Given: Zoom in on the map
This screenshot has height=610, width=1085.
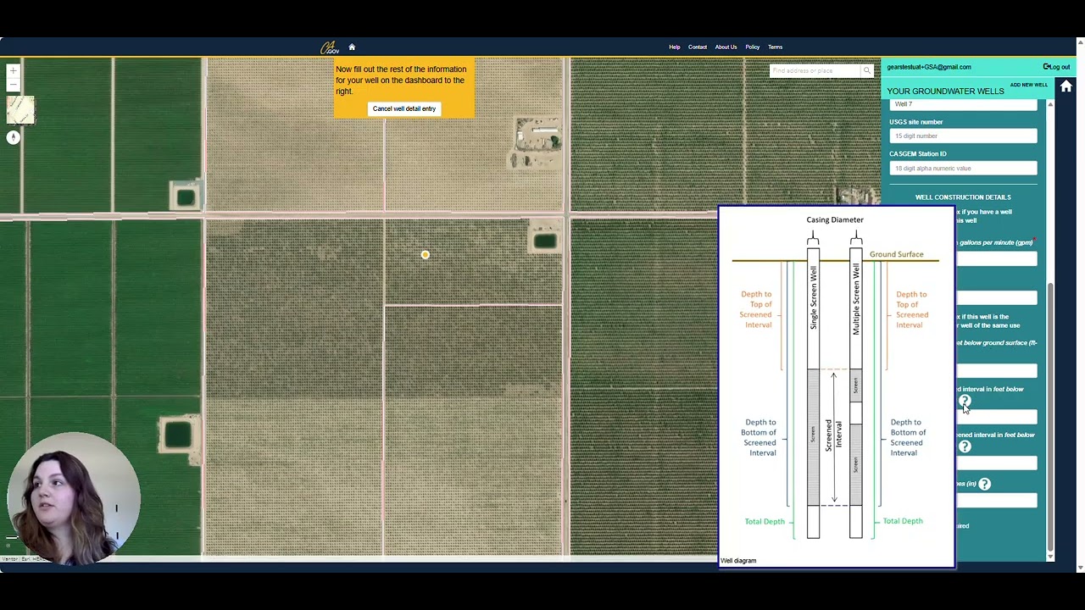Looking at the screenshot, I should click(13, 71).
